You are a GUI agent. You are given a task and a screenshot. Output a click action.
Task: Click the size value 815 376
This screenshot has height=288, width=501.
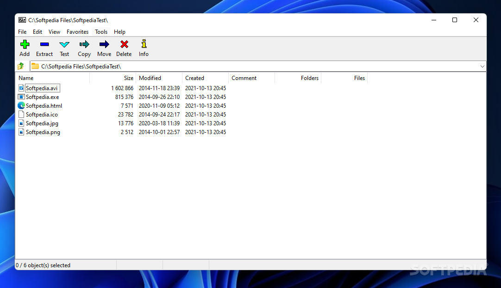click(124, 97)
